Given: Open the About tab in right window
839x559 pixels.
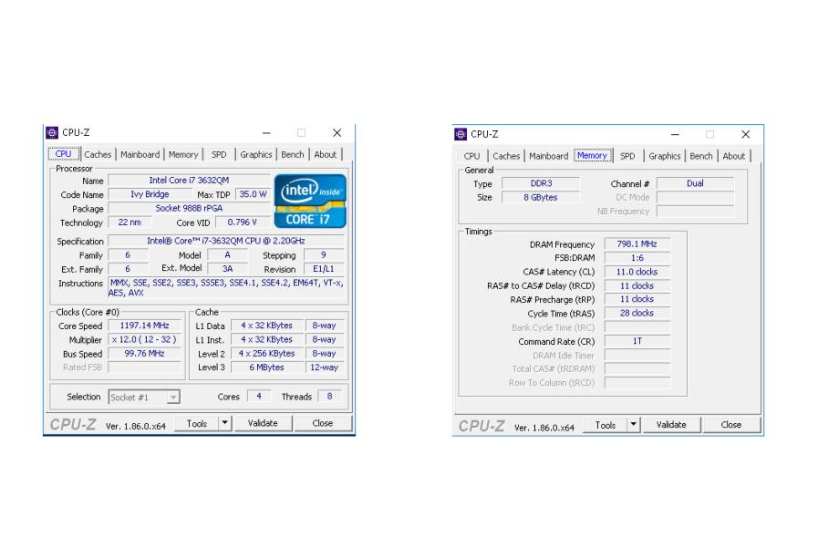Looking at the screenshot, I should pos(734,156).
